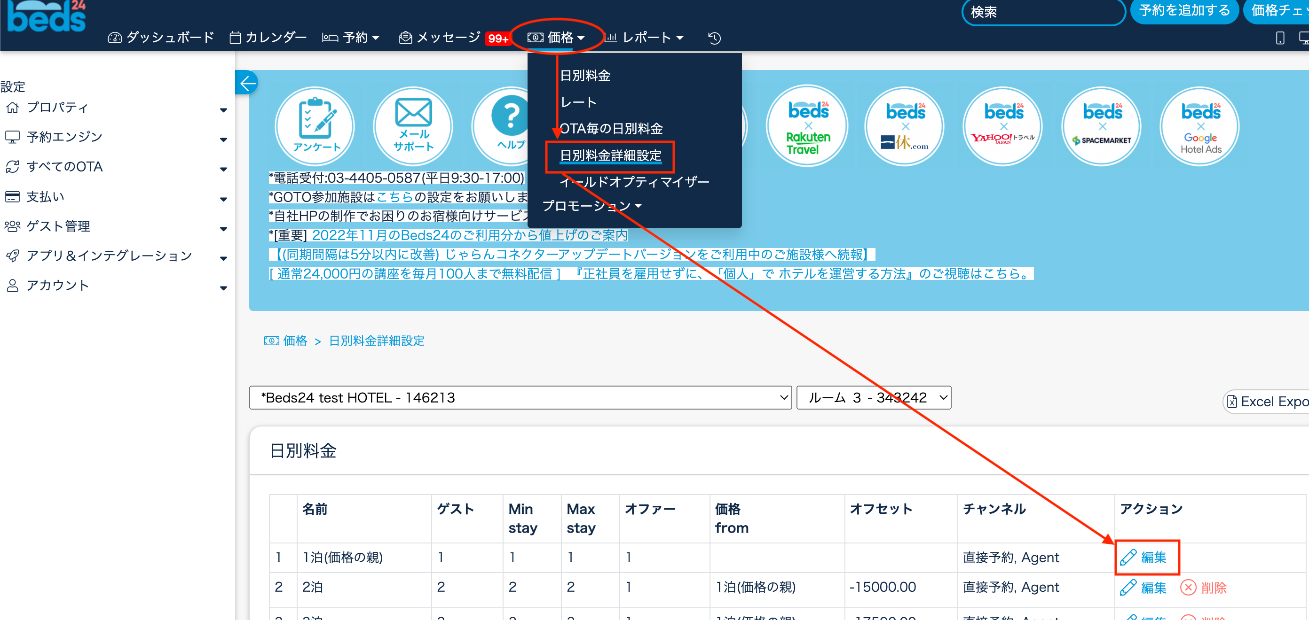Click the 予約を追加する button

1184,11
